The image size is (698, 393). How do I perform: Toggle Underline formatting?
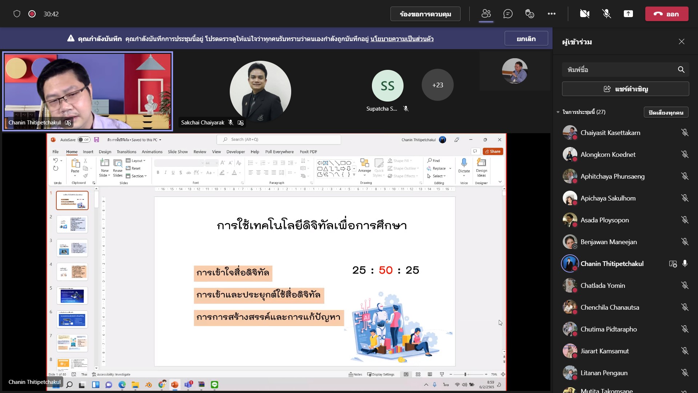173,172
